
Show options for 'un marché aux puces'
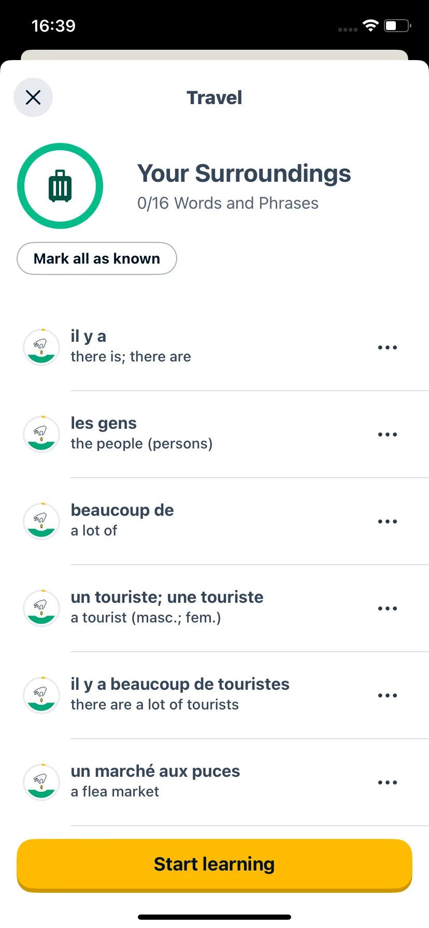pos(388,782)
